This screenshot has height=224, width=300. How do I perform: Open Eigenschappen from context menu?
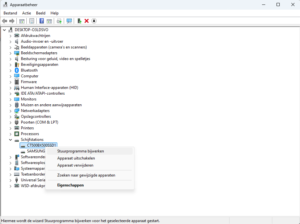click(90, 185)
